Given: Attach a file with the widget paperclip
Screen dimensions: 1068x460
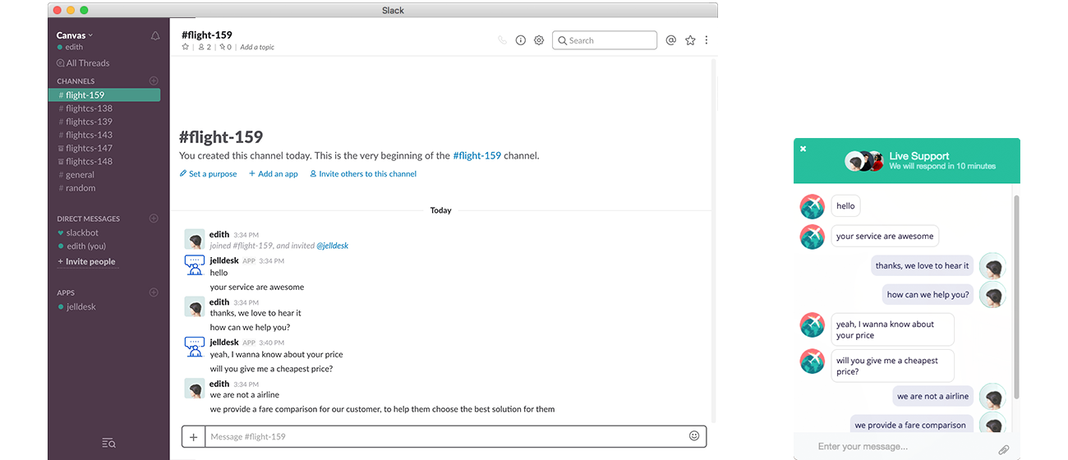Looking at the screenshot, I should (1003, 449).
